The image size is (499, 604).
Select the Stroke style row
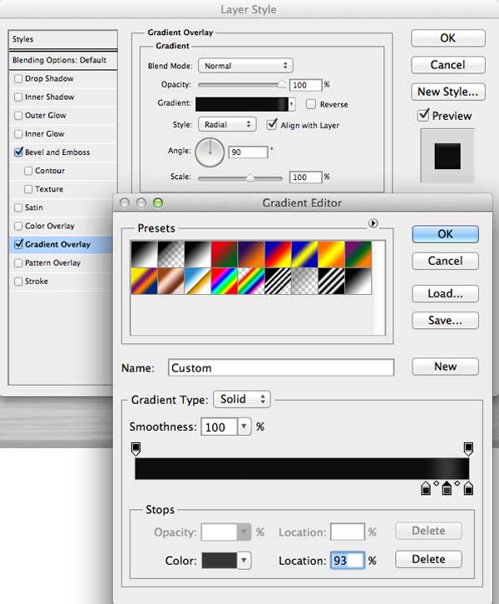62,282
